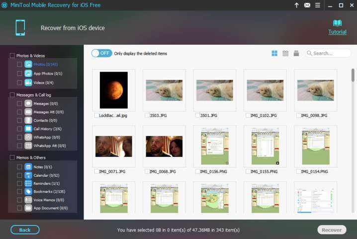Open the Mars lock screen thumbnail

point(113,90)
